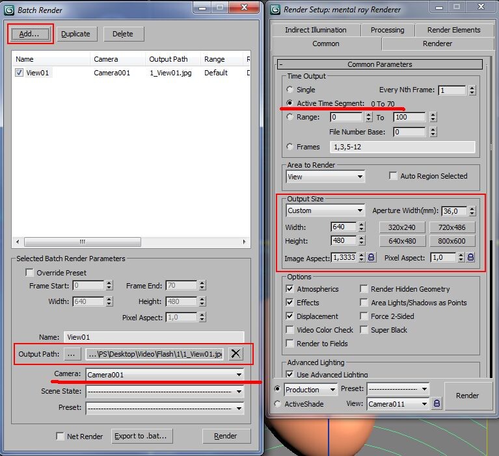This screenshot has height=456, width=499.
Task: Click the Image Aspect lock icon
Action: (x=371, y=257)
